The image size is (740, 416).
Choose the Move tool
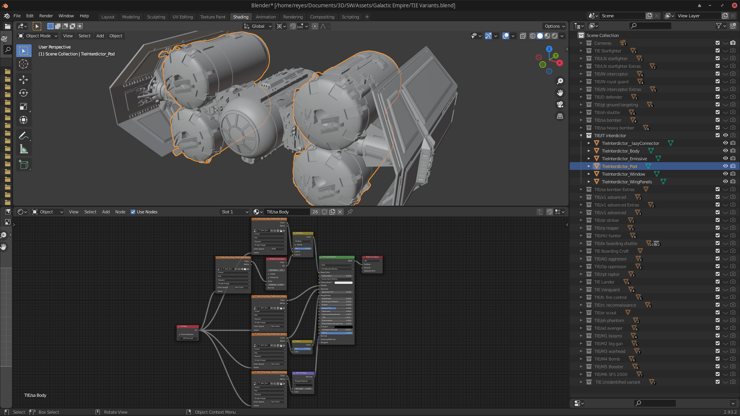click(24, 80)
